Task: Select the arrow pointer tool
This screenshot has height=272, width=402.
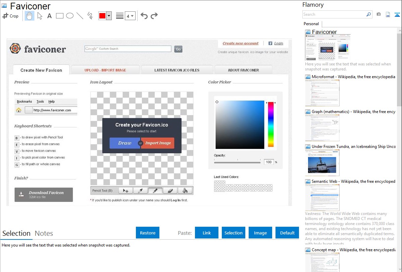Action: [x=40, y=16]
